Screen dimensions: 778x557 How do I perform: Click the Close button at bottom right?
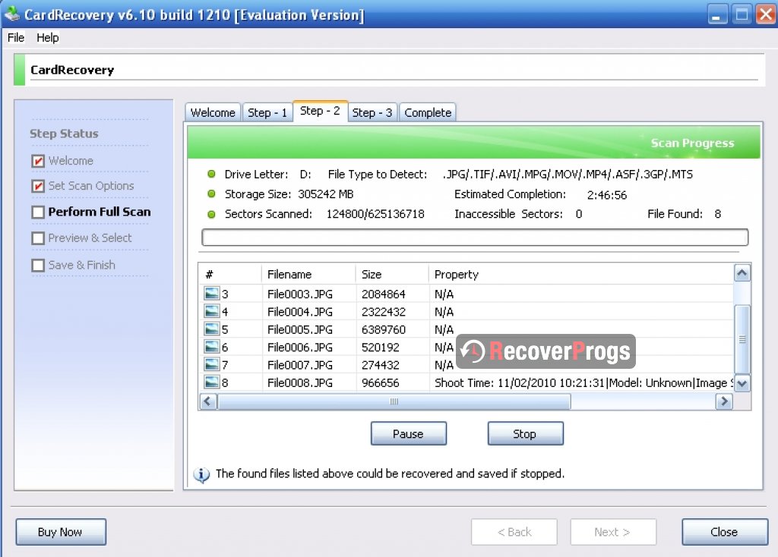point(724,532)
